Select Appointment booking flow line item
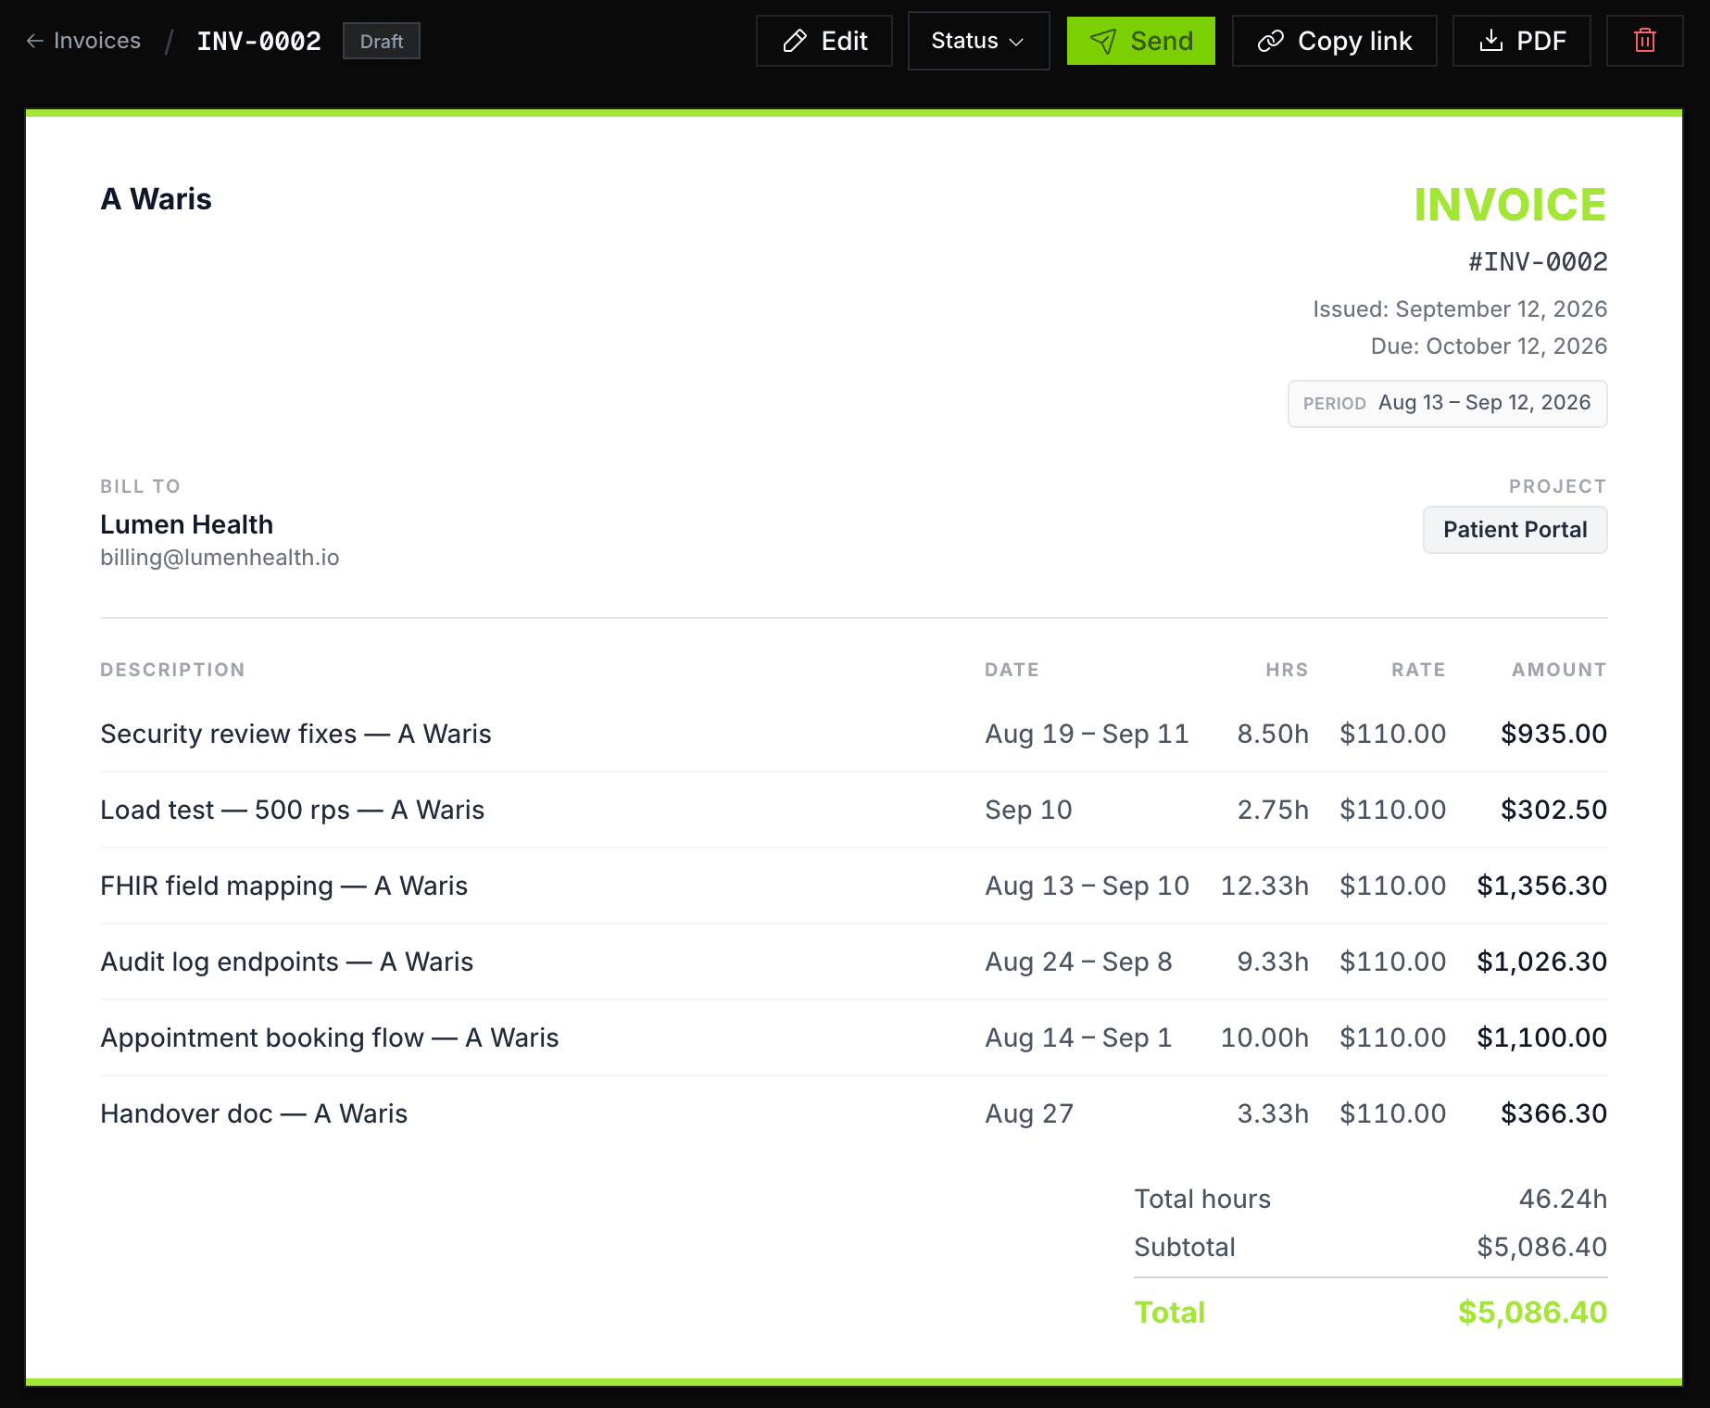1710x1408 pixels. click(329, 1037)
